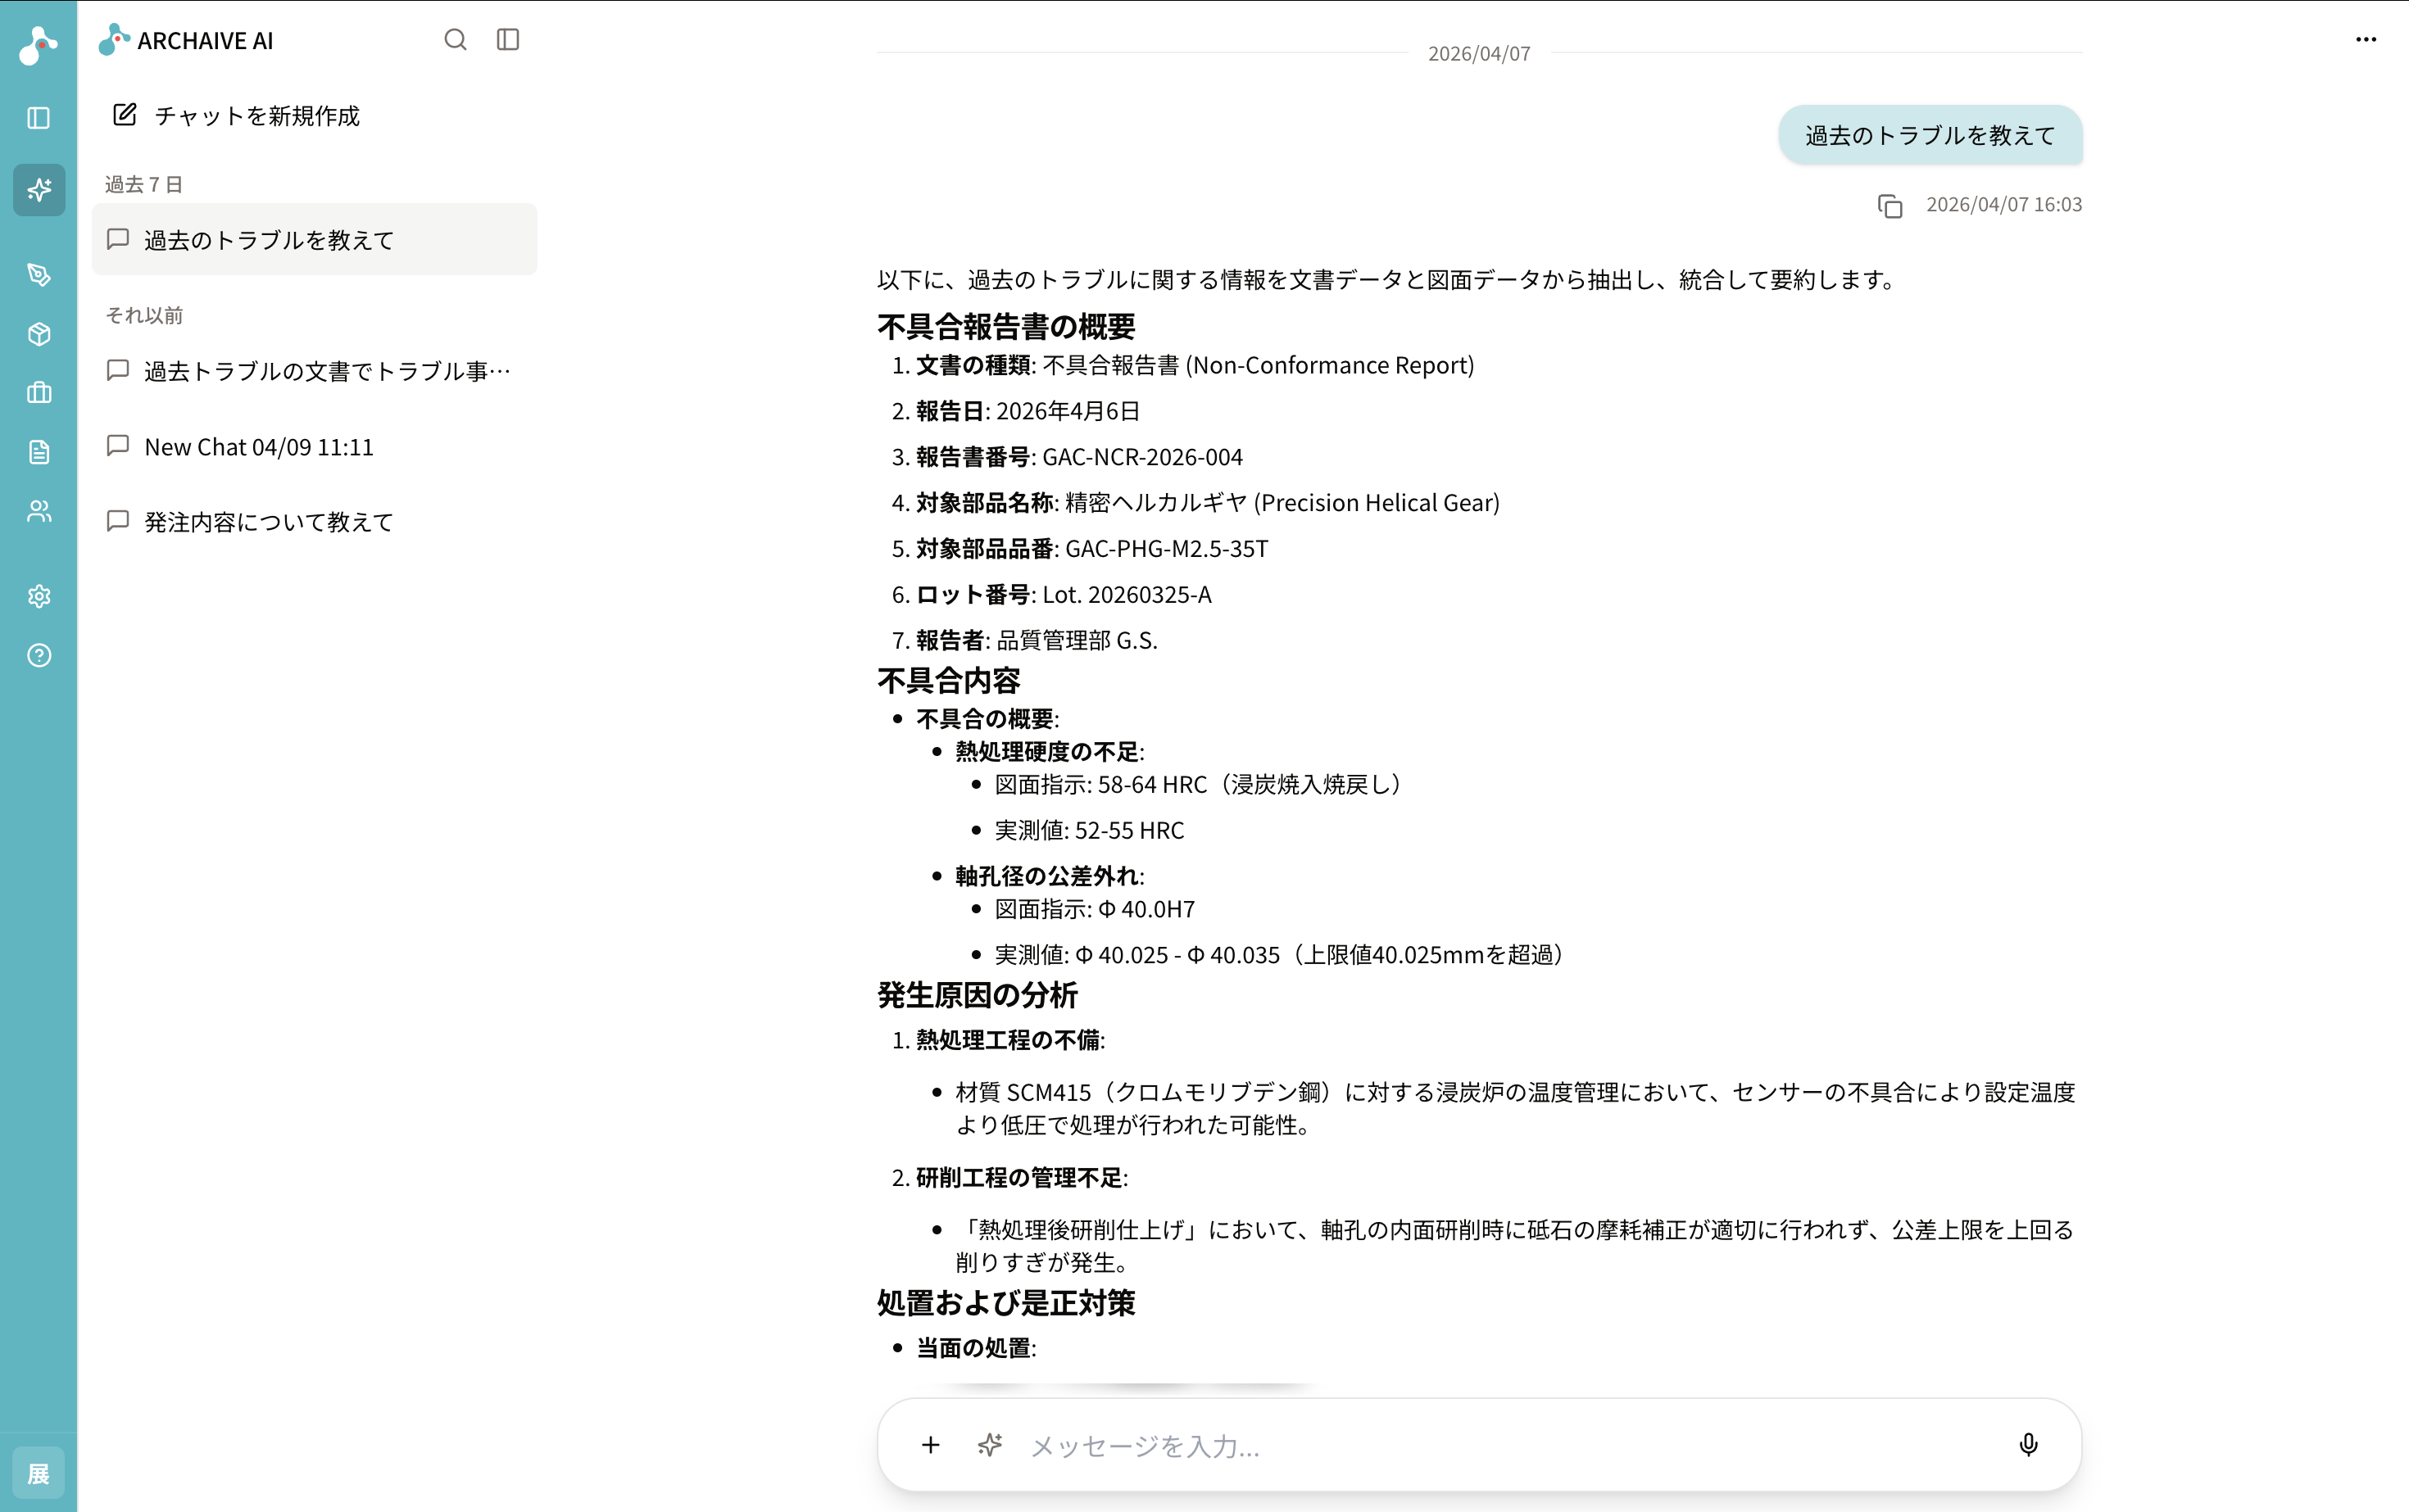Click the 展 button at the bottom of the rail
The width and height of the screenshot is (2409, 1512).
(38, 1473)
